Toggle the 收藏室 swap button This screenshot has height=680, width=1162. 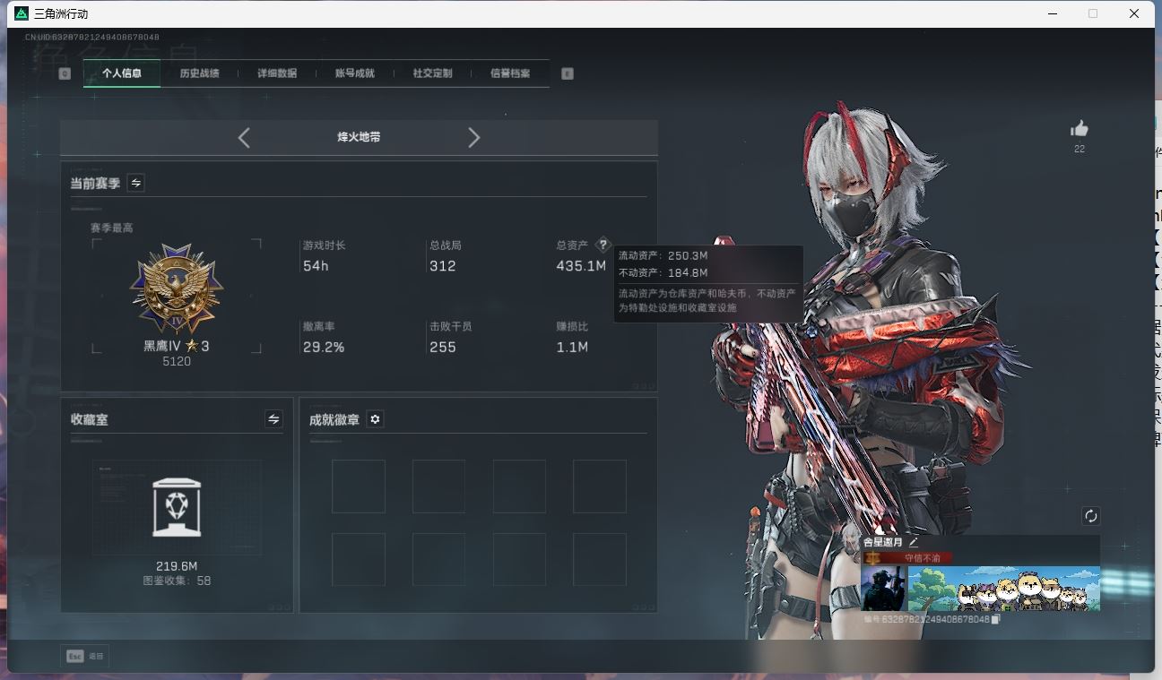click(273, 419)
